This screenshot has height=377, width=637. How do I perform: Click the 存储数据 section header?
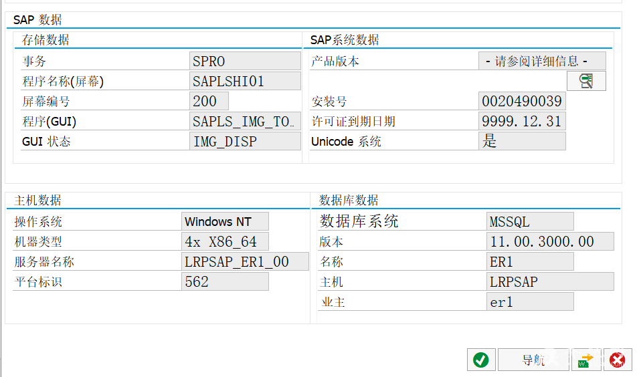coord(45,39)
